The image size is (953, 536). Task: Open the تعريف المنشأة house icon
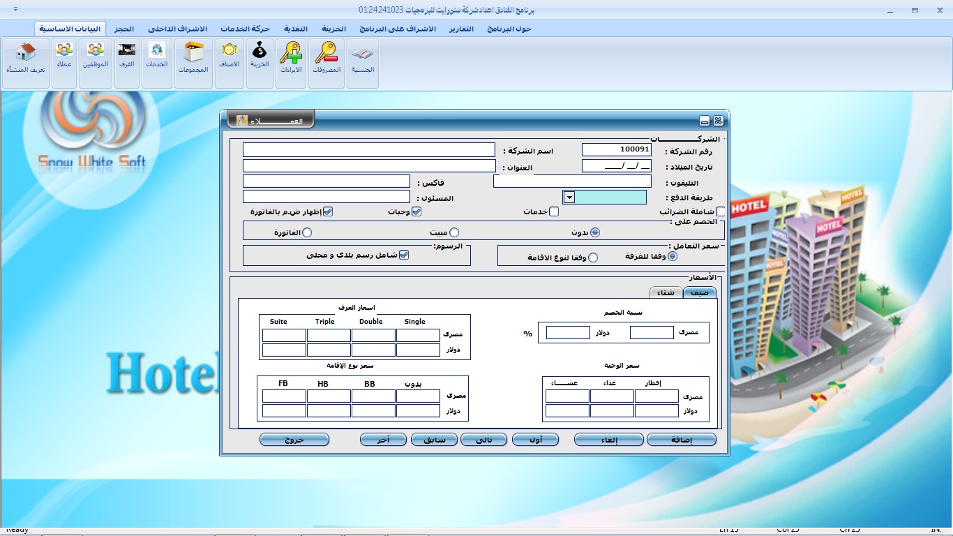[x=26, y=63]
